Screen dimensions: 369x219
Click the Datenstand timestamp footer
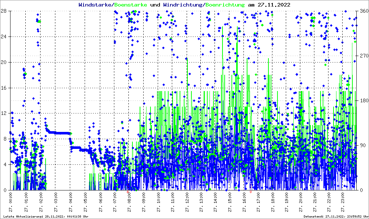click(x=336, y=216)
